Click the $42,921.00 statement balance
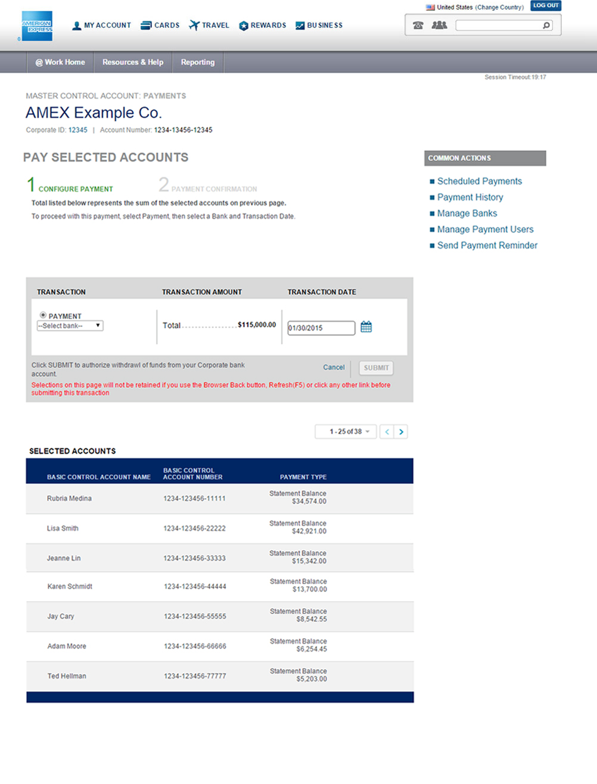This screenshot has width=597, height=784. (x=309, y=531)
